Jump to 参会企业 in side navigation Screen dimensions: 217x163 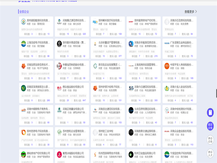point(210,140)
